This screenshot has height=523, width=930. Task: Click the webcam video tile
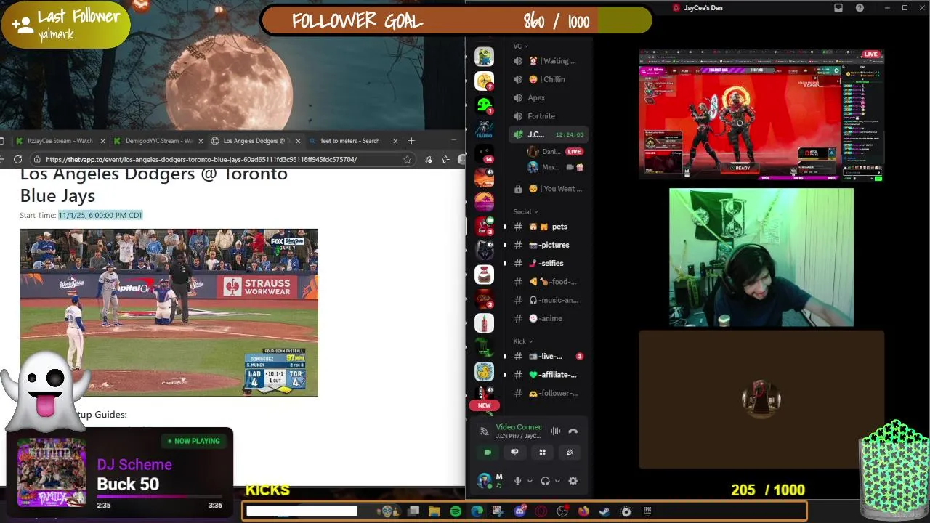click(761, 257)
